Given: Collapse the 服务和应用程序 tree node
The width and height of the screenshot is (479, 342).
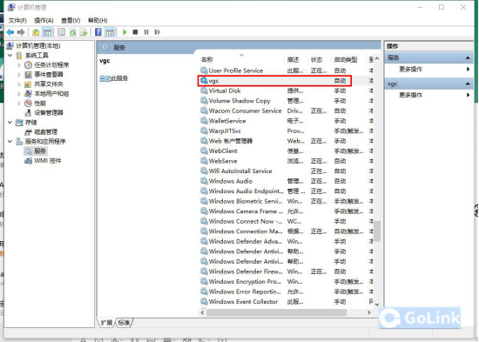Looking at the screenshot, I should (x=10, y=141).
